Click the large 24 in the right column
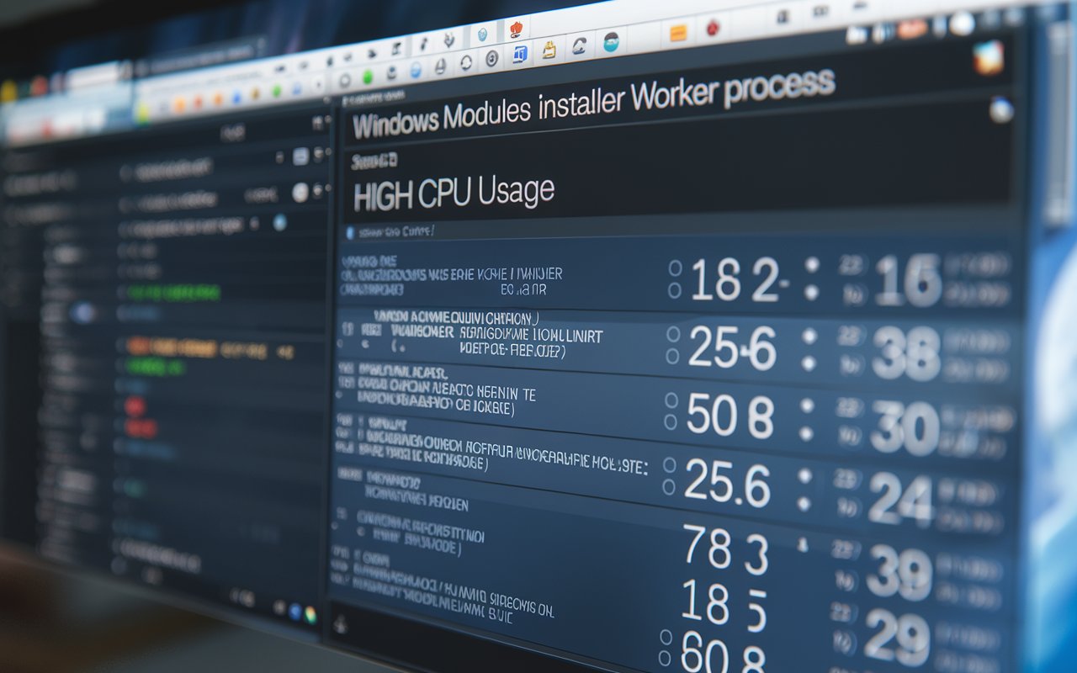The image size is (1077, 673). (x=901, y=498)
